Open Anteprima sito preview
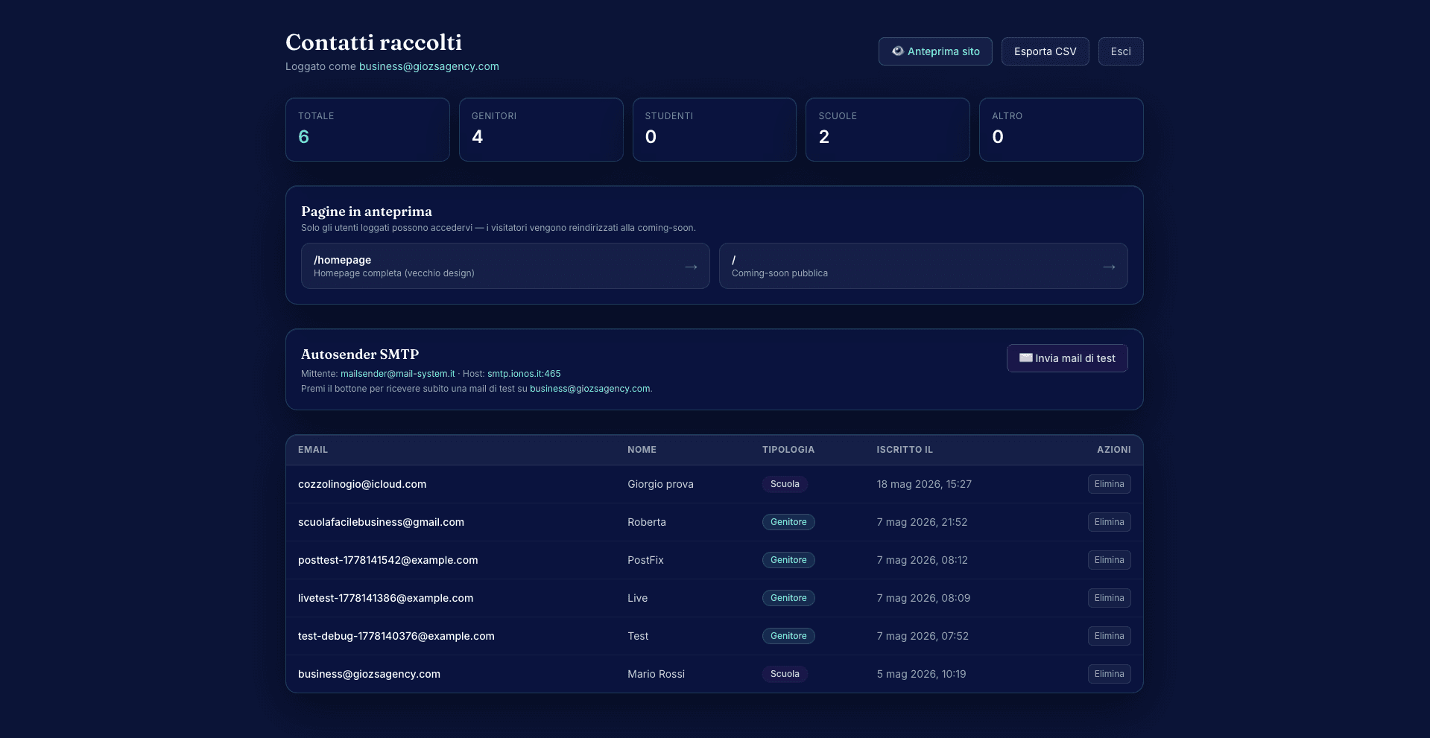The height and width of the screenshot is (738, 1430). [935, 51]
